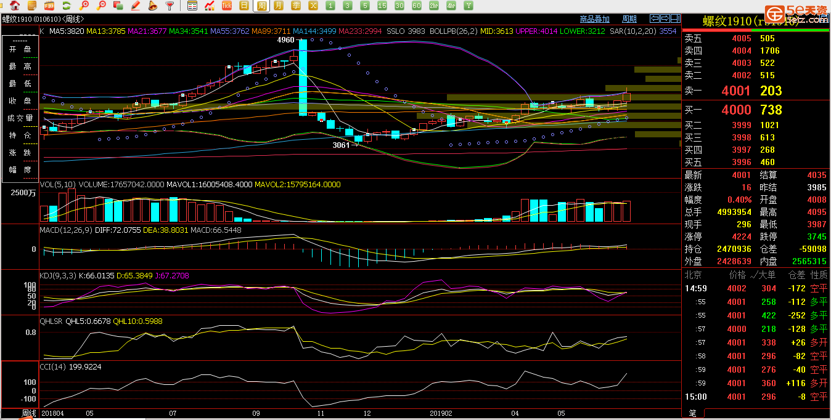Switch to 4hr chart
This screenshot has width=831, height=420.
[x=451, y=6]
